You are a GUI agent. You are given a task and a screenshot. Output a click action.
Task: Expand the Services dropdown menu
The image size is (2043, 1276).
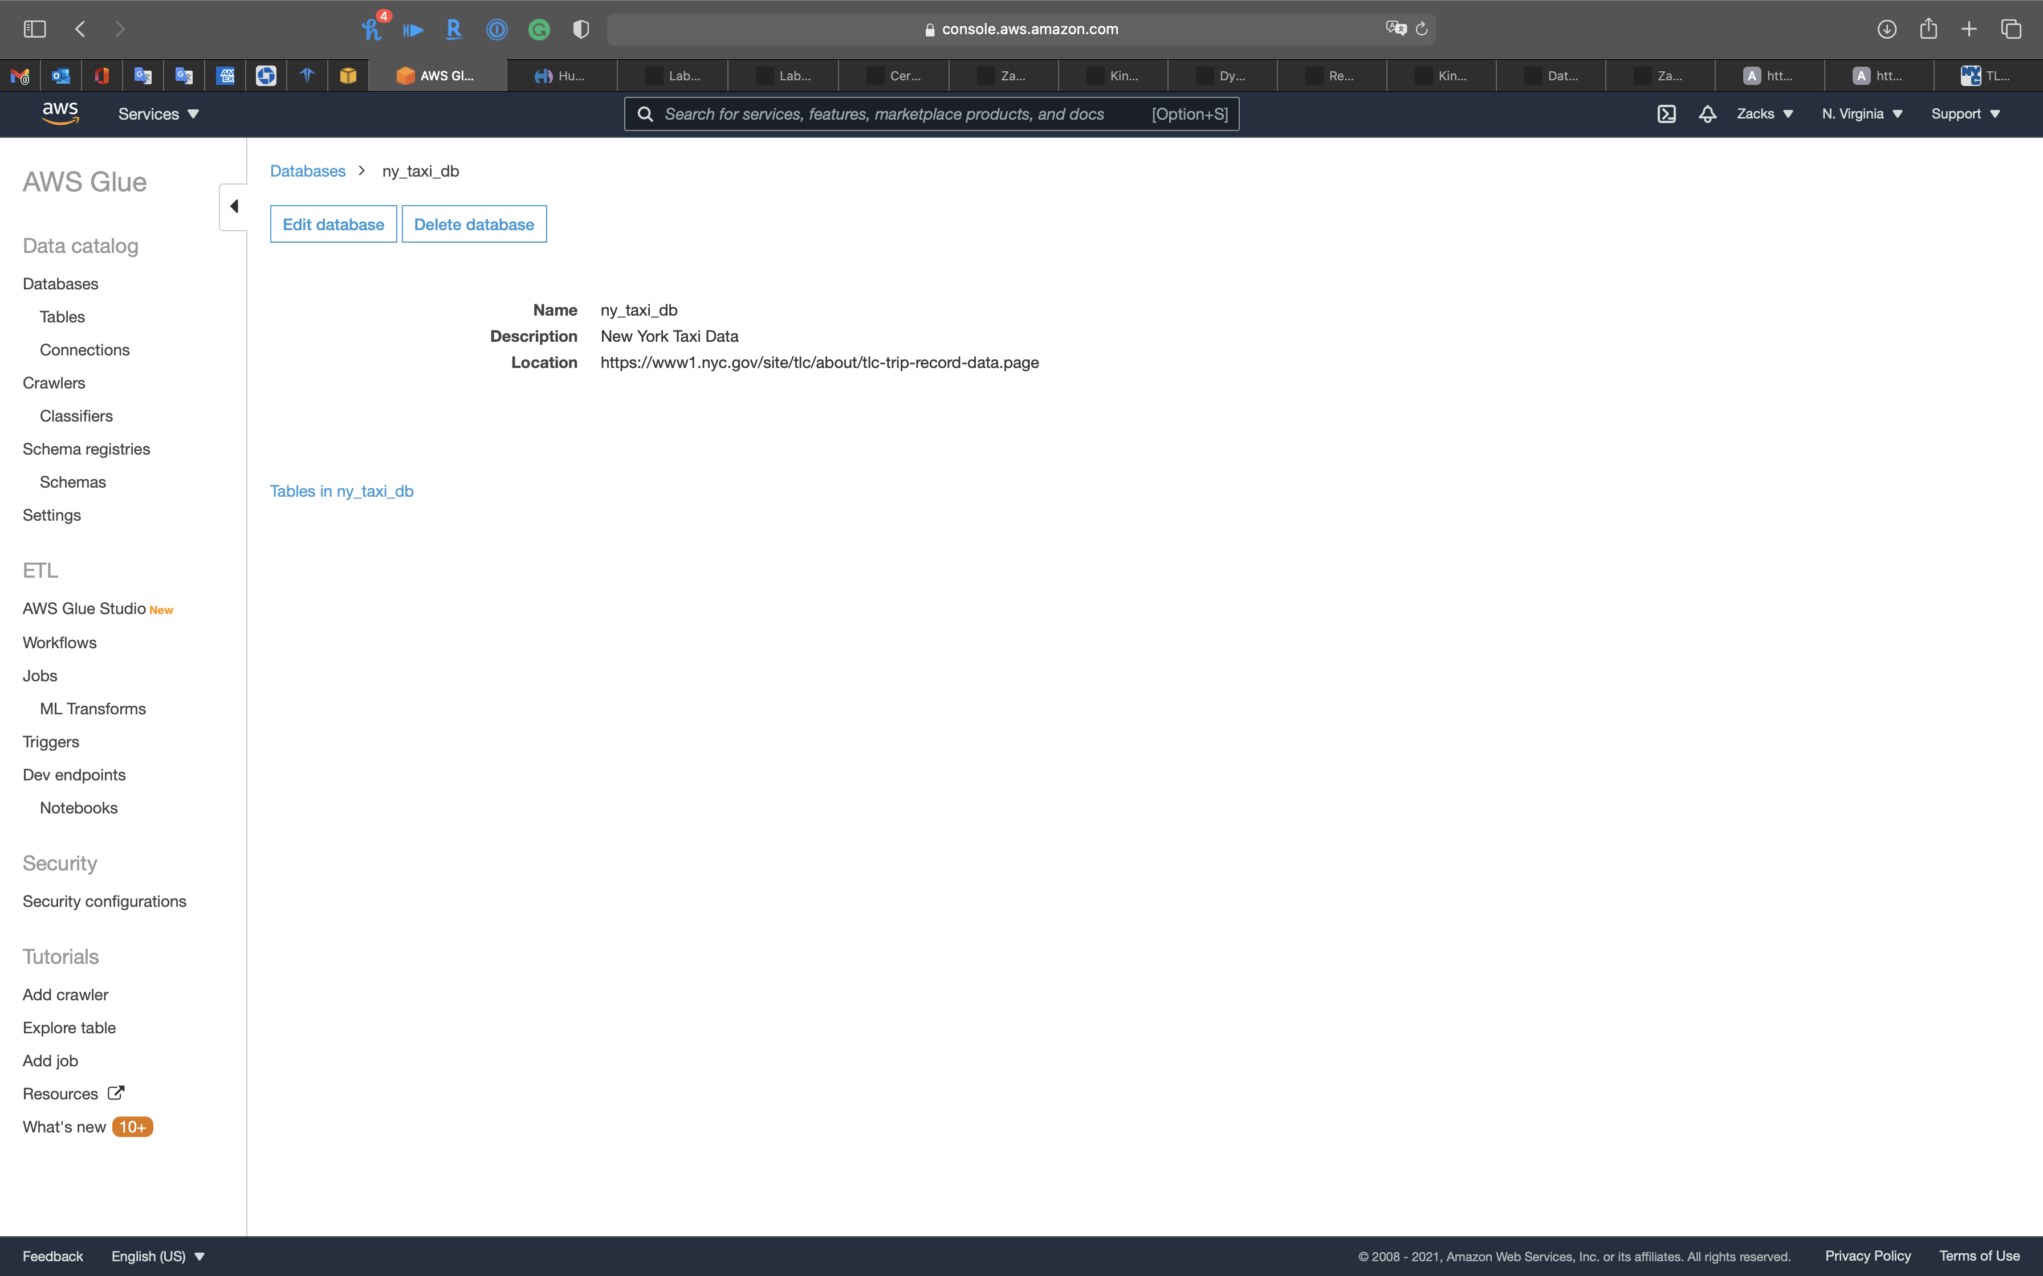(158, 114)
